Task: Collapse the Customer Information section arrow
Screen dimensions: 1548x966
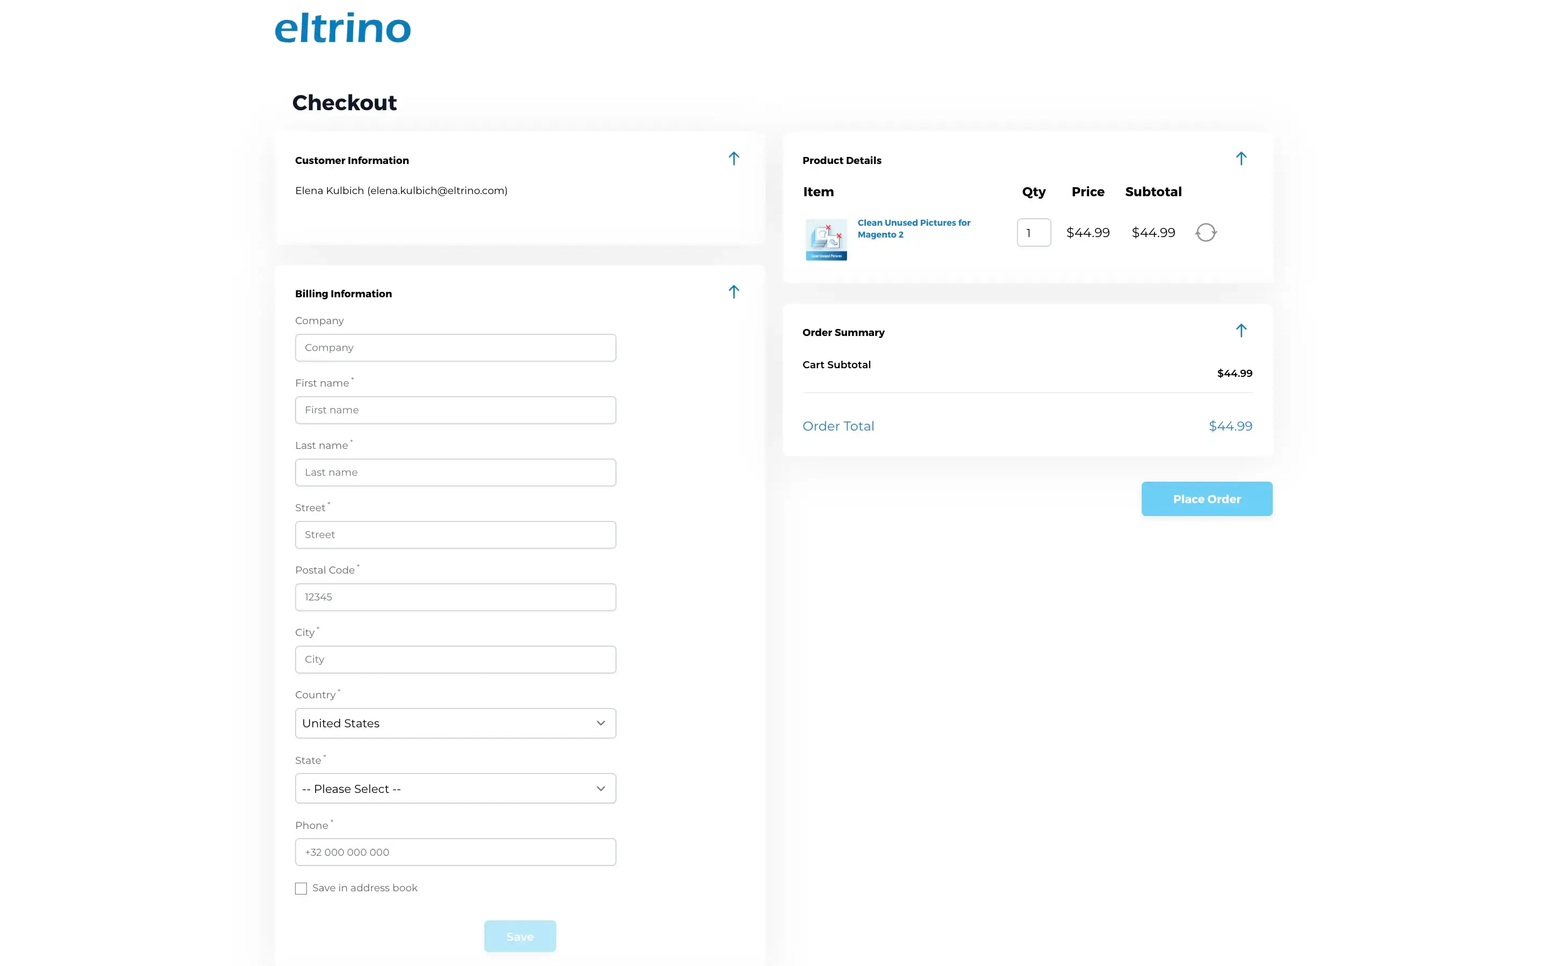Action: [734, 159]
